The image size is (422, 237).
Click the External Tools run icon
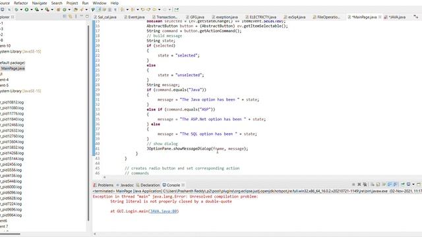tap(47, 9)
